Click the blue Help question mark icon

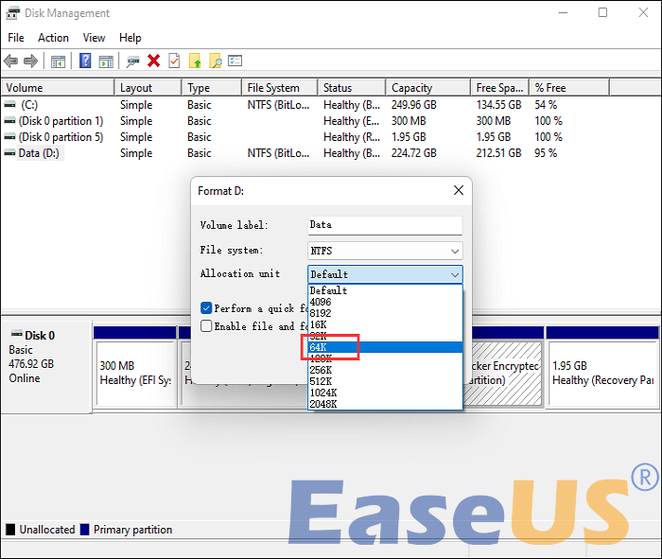pos(85,61)
